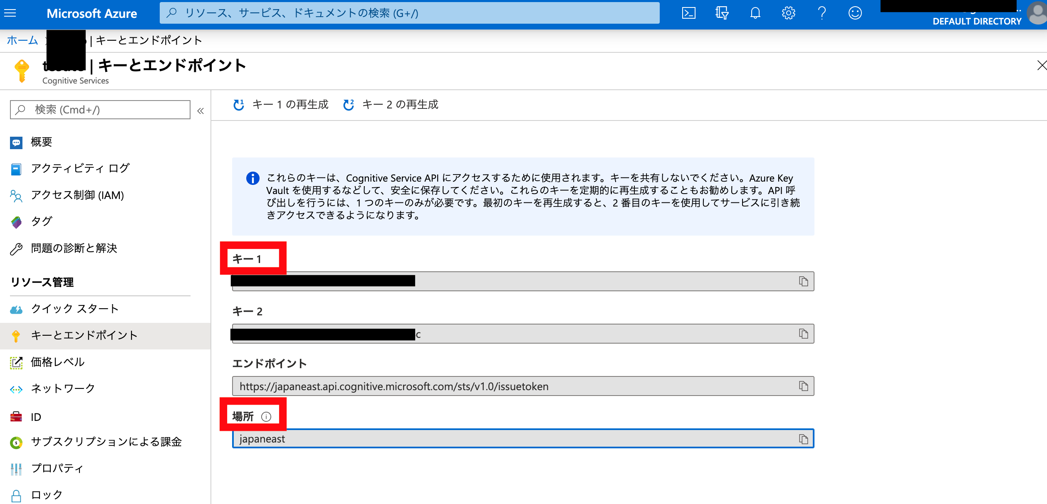Open the help question mark

point(822,13)
